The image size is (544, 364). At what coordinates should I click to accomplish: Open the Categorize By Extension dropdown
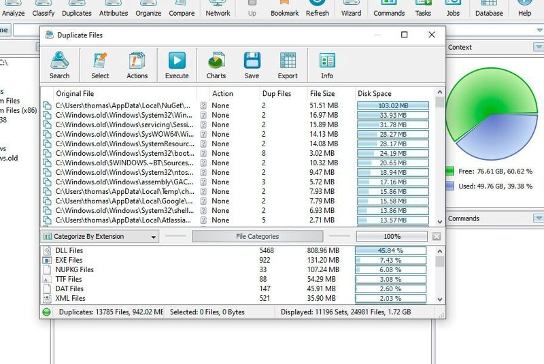99,237
